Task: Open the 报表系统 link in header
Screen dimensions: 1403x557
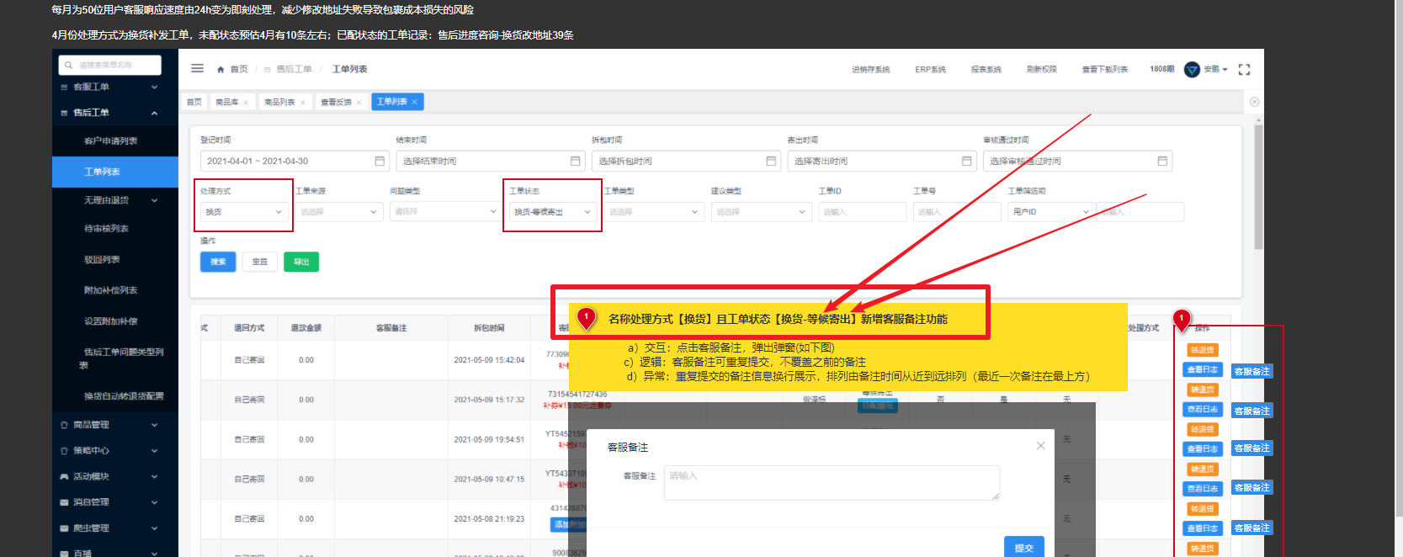Action: [x=986, y=70]
